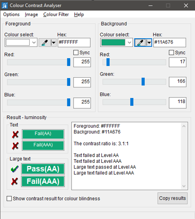This screenshot has width=195, height=219.
Task: Click green checkmark beside Pass(AA) large text
Action: tap(15, 169)
